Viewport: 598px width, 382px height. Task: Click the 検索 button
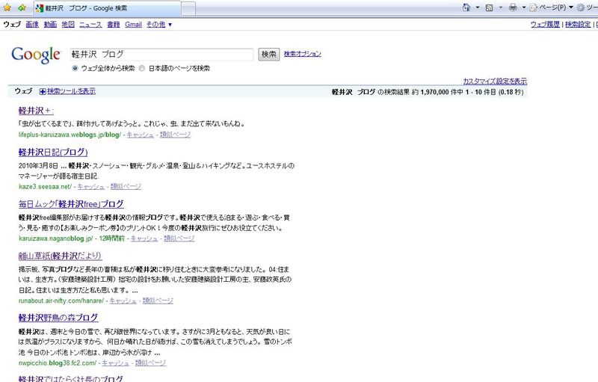[x=269, y=54]
